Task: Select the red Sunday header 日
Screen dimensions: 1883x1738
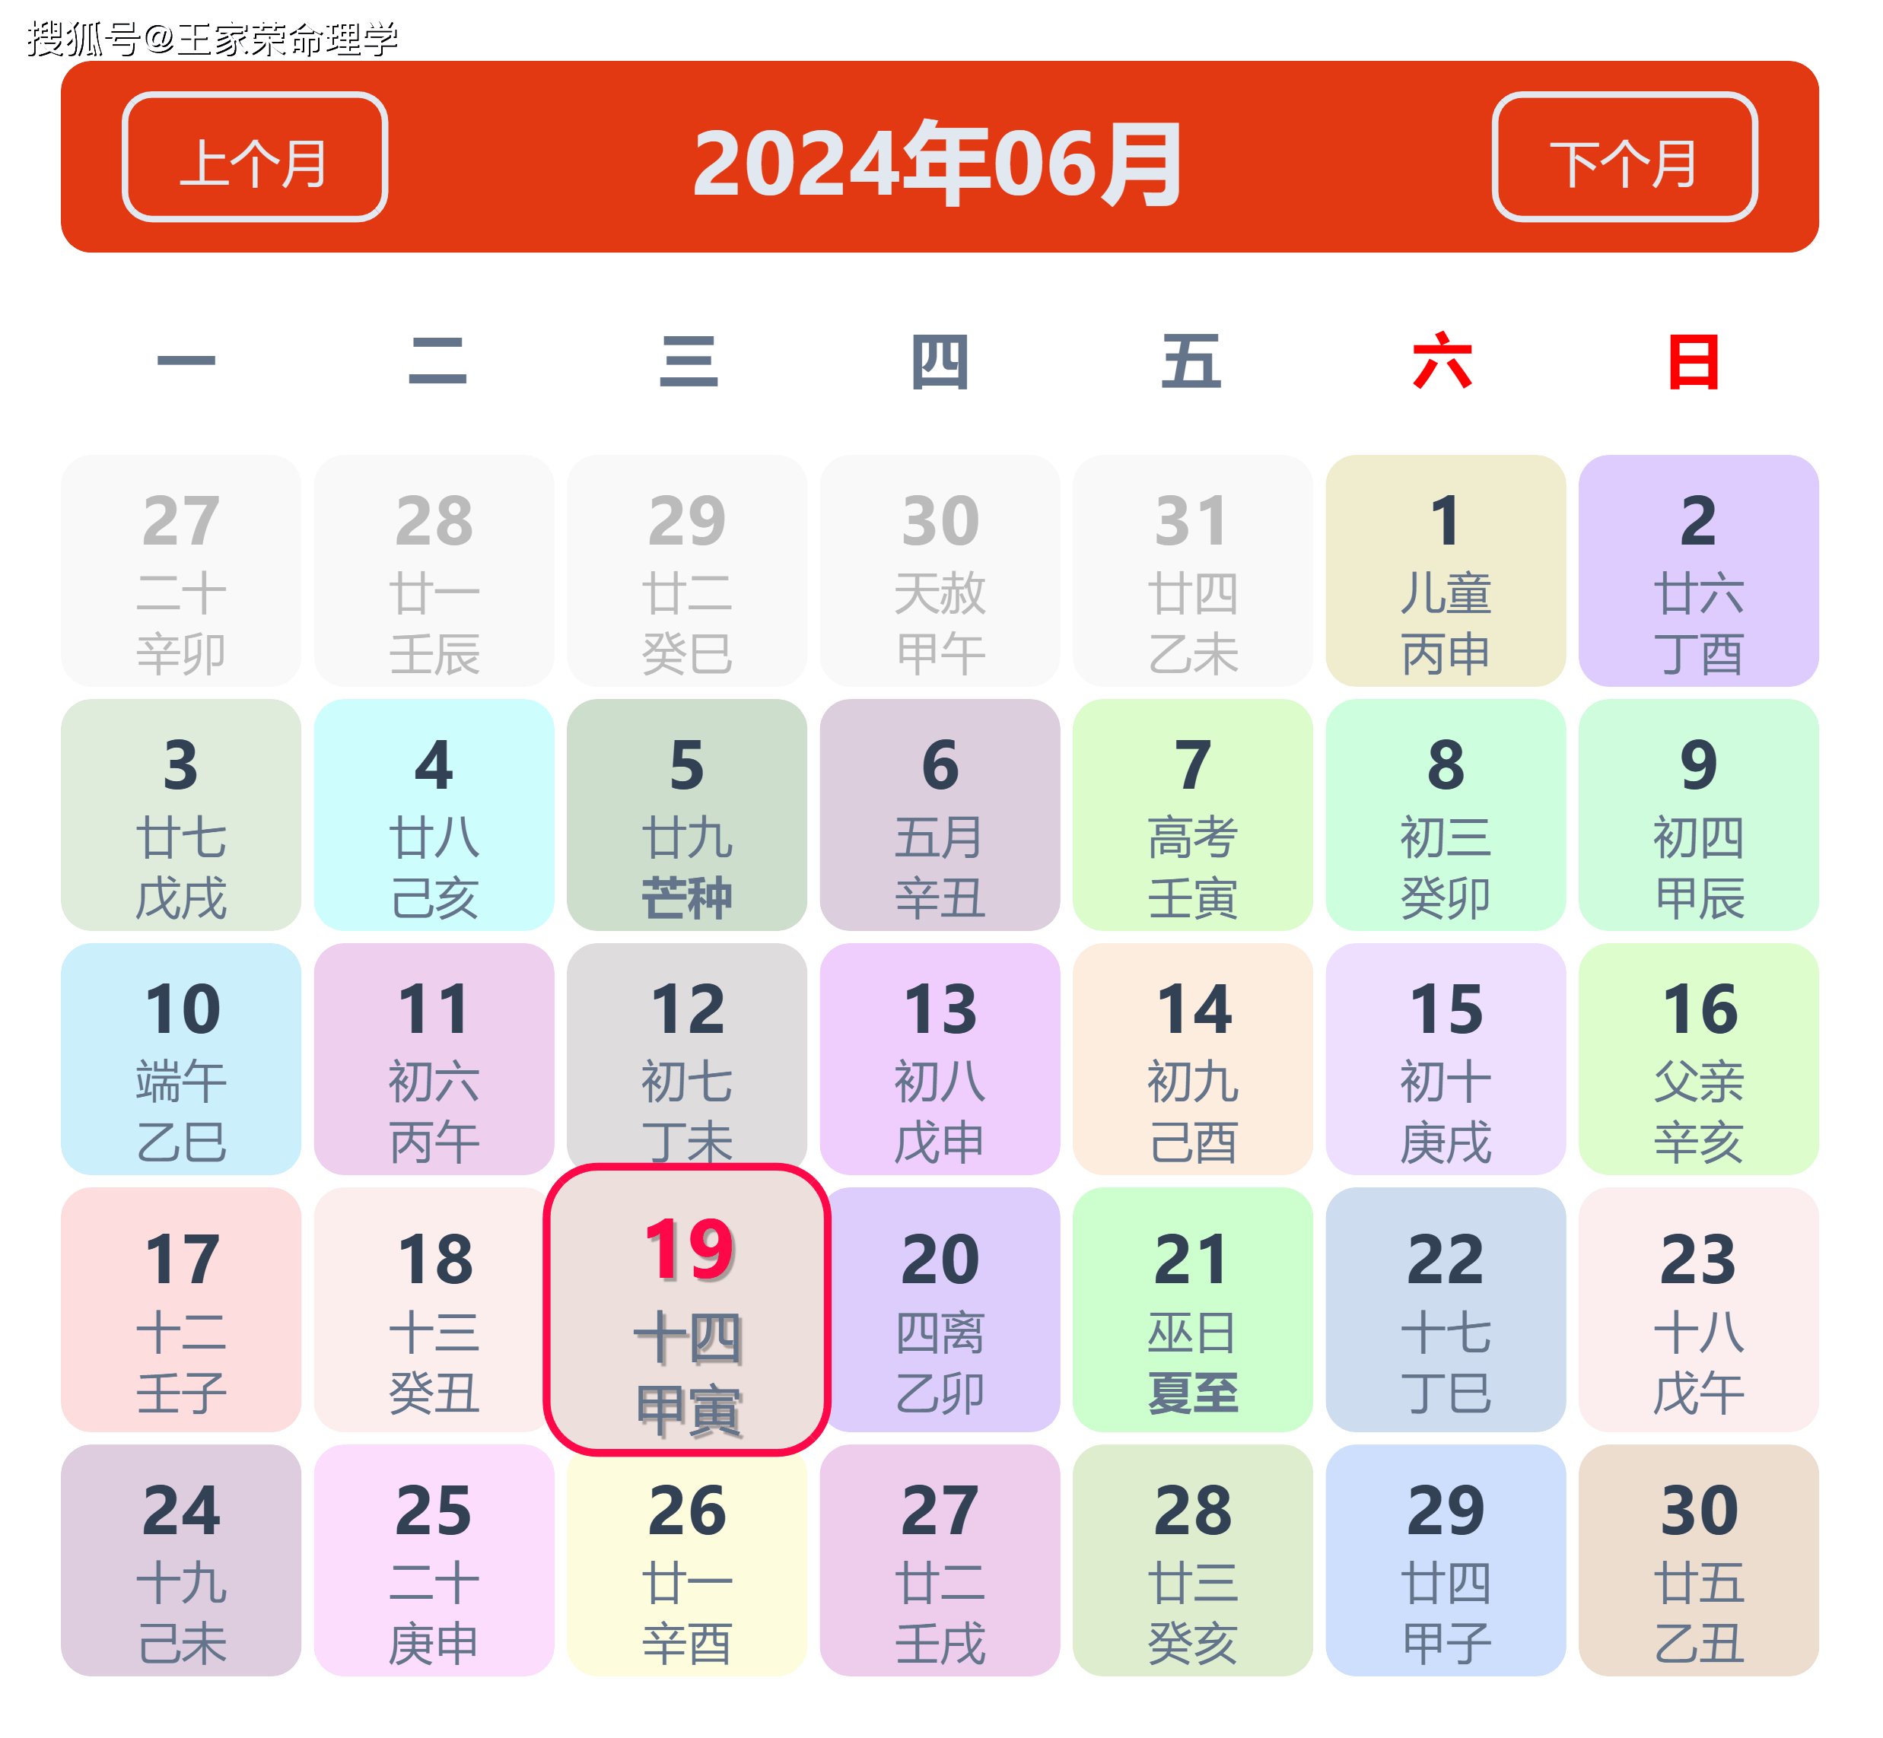Action: pyautogui.click(x=1694, y=361)
